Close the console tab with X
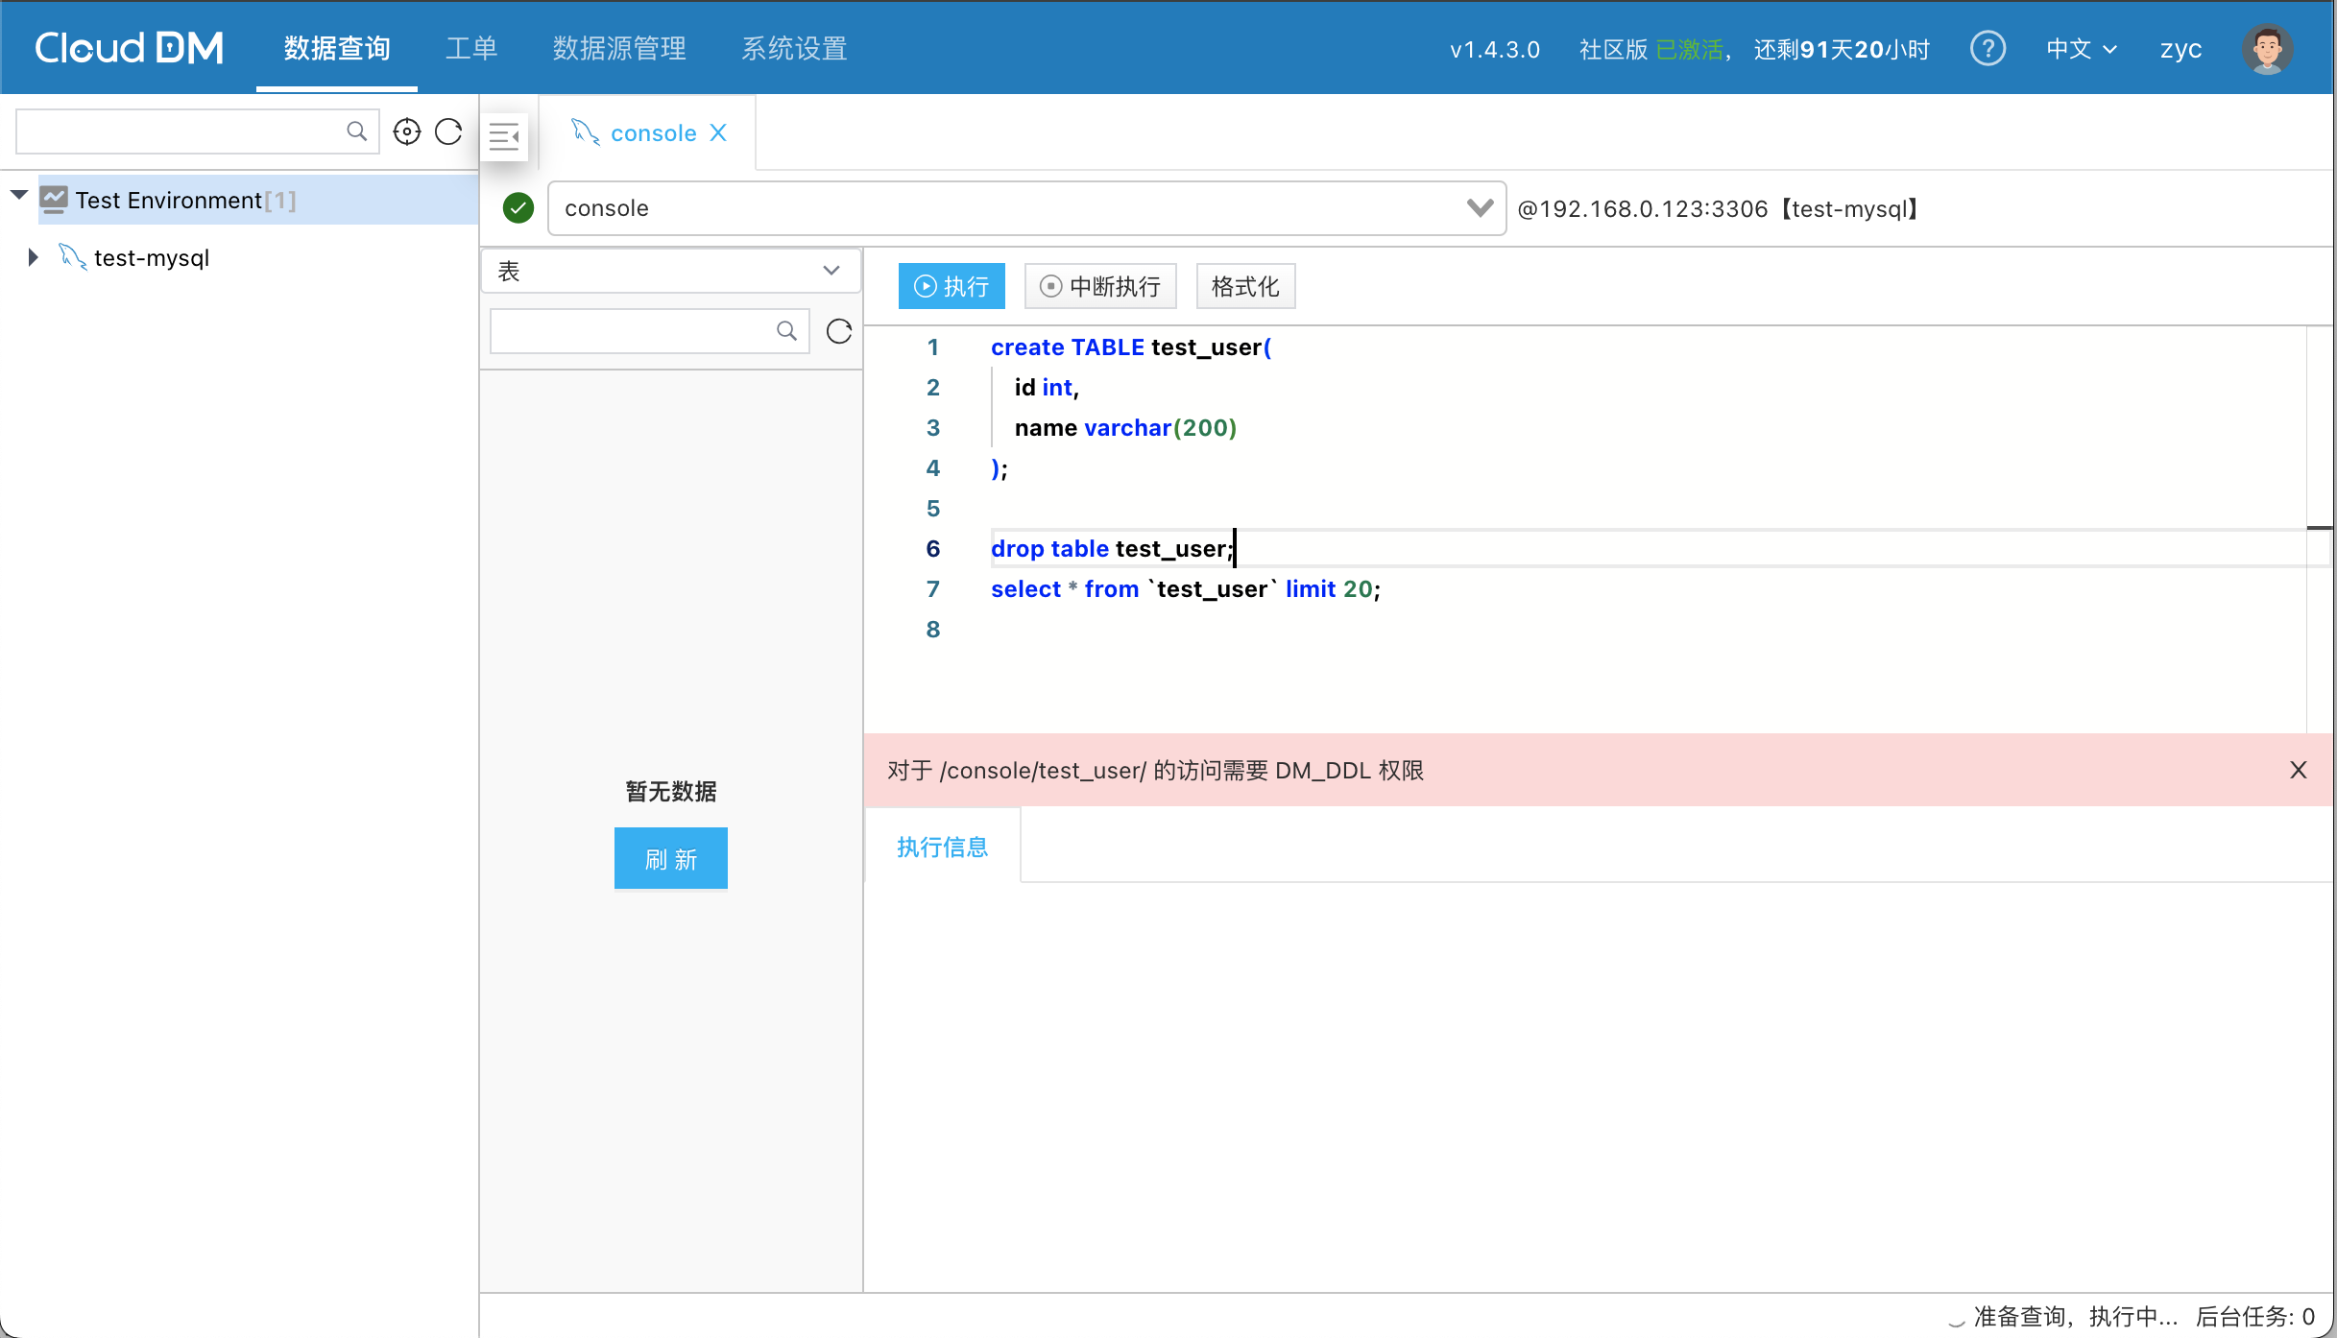Image resolution: width=2337 pixels, height=1338 pixels. [x=718, y=132]
